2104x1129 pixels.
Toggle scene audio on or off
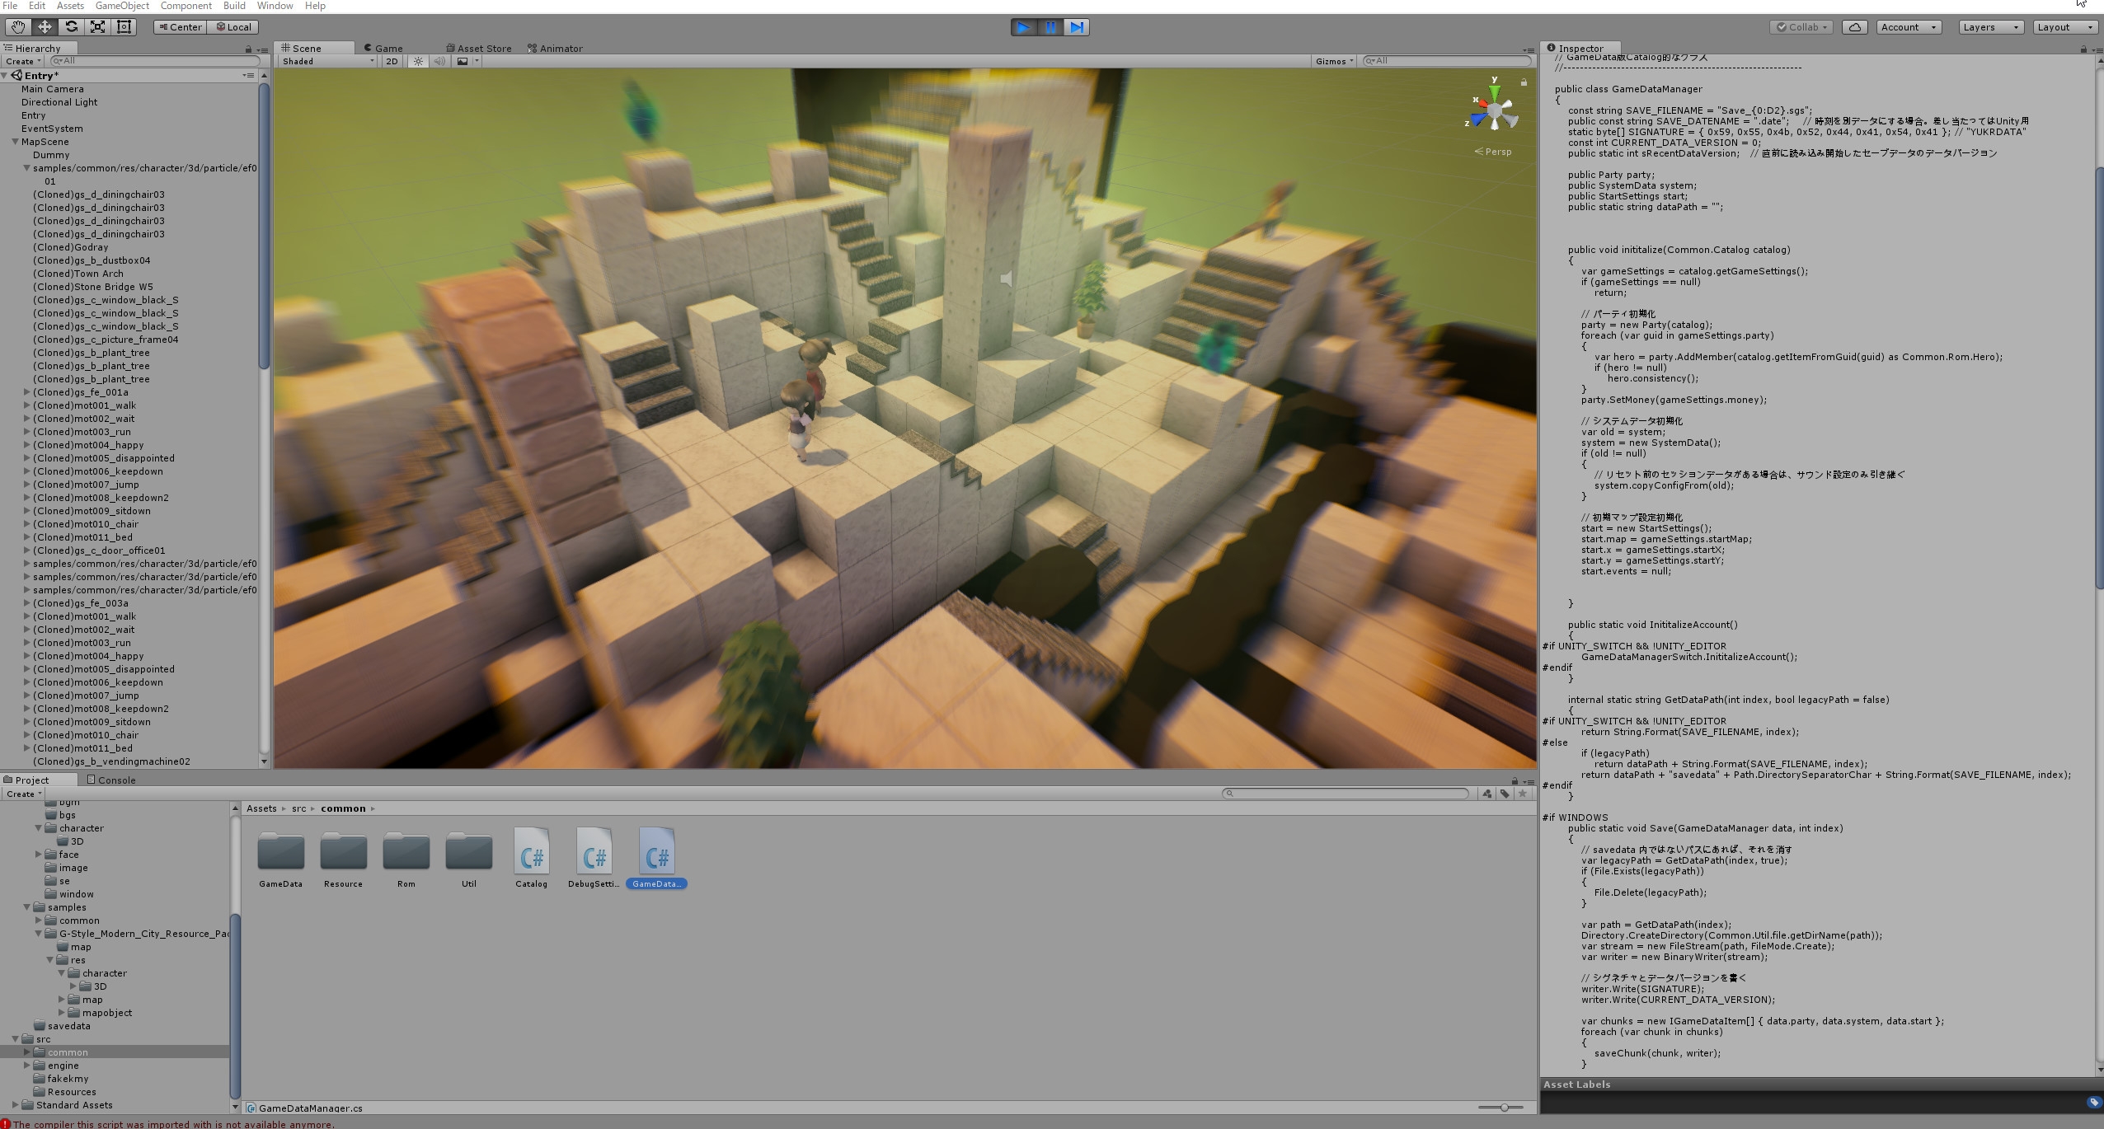439,61
